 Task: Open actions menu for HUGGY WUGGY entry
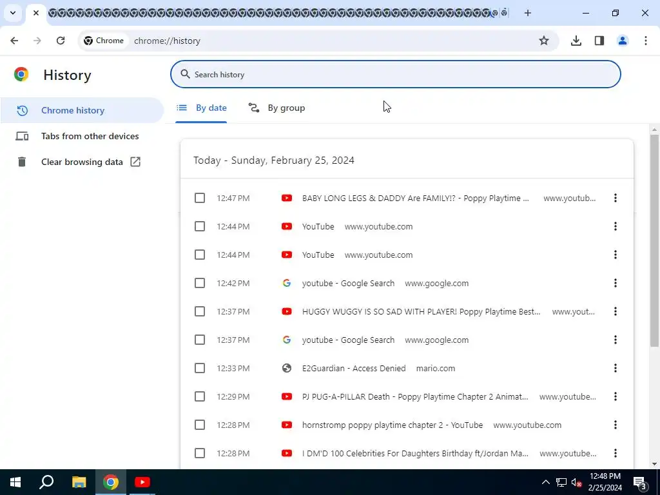coord(616,311)
